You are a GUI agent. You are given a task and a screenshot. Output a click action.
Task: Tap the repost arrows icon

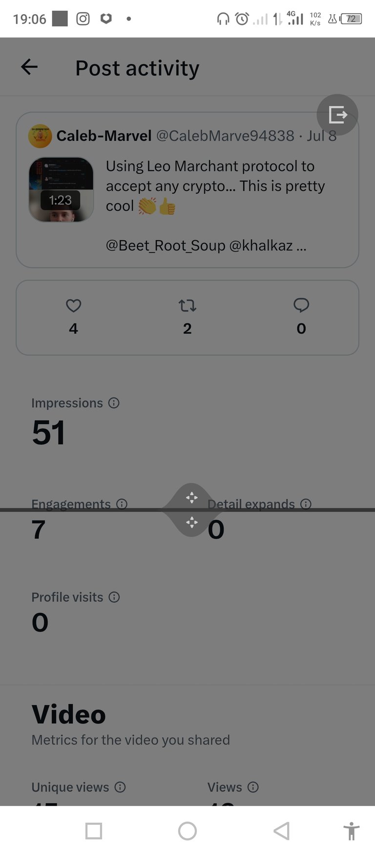coord(187,306)
